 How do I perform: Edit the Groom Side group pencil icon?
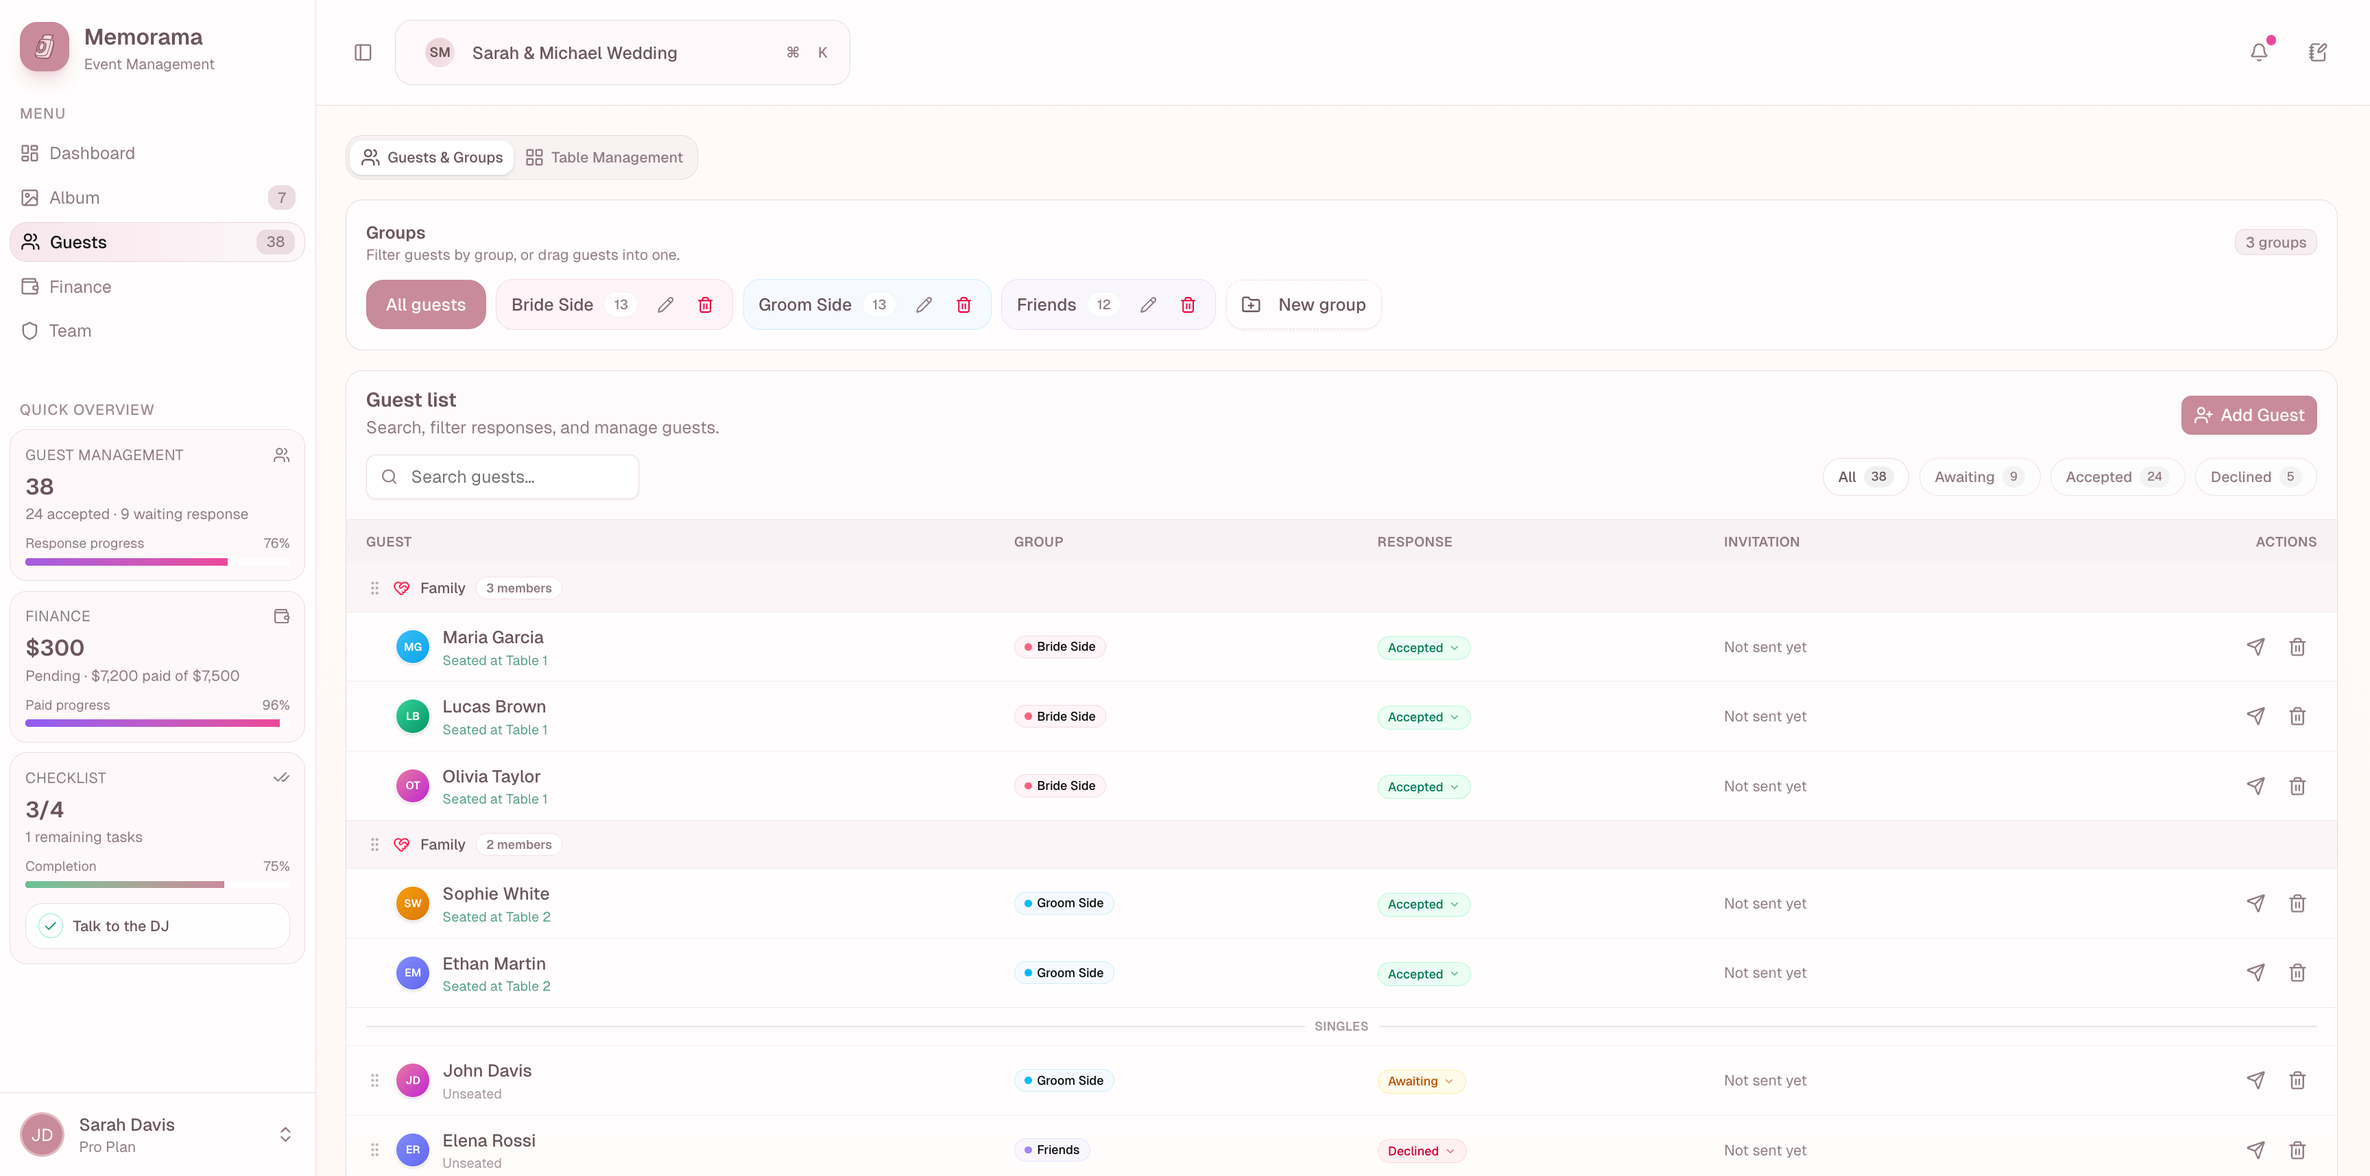coord(924,304)
